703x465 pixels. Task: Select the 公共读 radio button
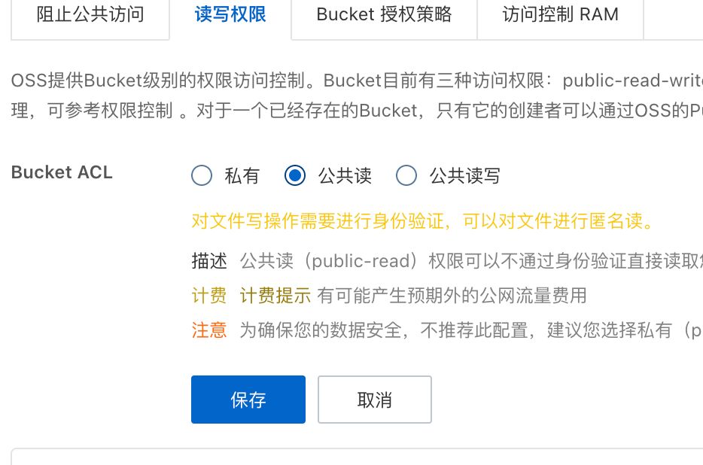pyautogui.click(x=295, y=176)
